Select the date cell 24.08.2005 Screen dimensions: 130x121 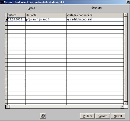17,19
